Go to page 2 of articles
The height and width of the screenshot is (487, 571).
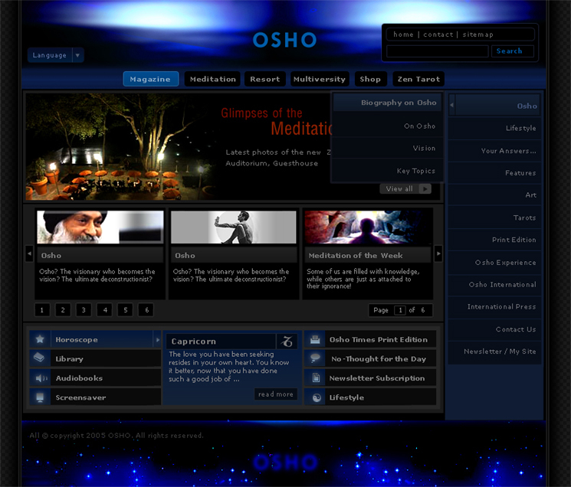[63, 310]
